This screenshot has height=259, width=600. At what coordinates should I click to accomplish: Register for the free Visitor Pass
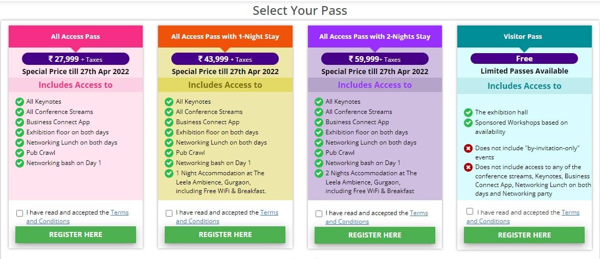(524, 235)
